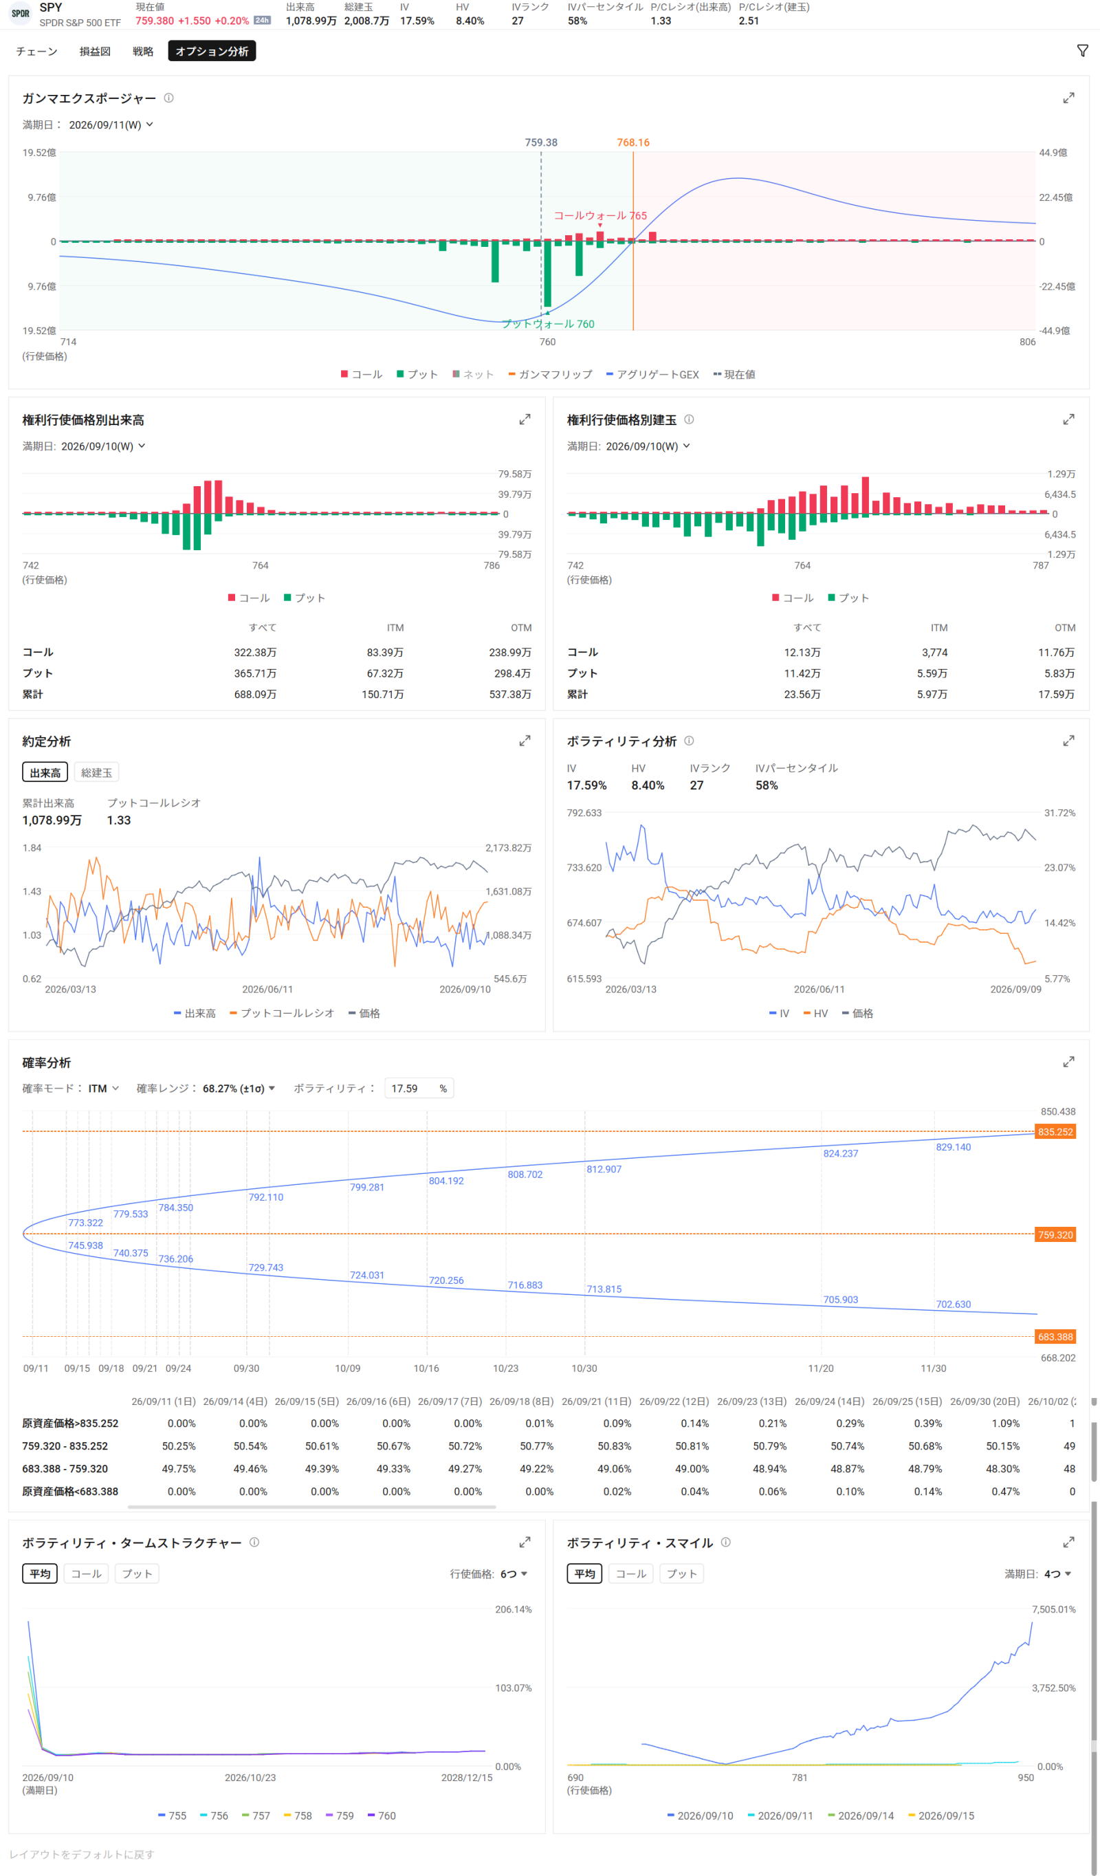Toggle プットコールレシオ line in 約定分析 legend
1100x1876 pixels.
pyautogui.click(x=282, y=1014)
